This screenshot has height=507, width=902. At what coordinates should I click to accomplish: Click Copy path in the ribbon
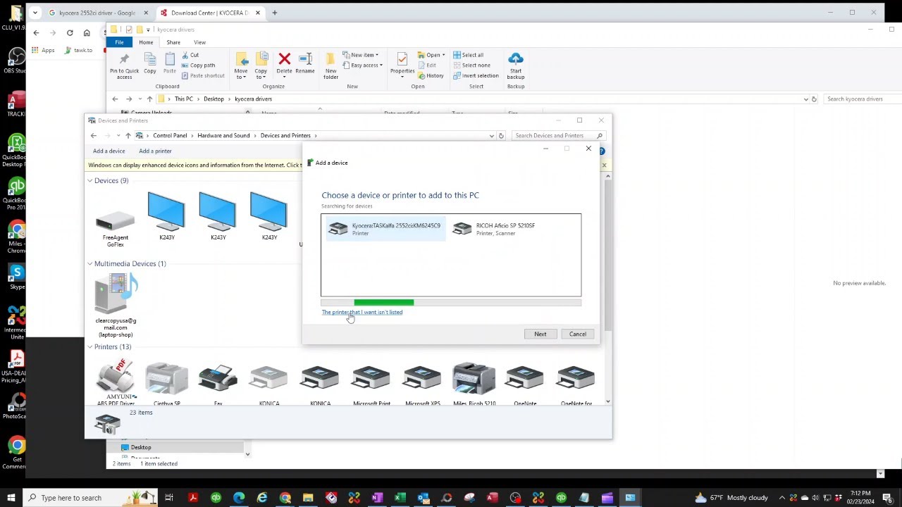click(x=198, y=65)
